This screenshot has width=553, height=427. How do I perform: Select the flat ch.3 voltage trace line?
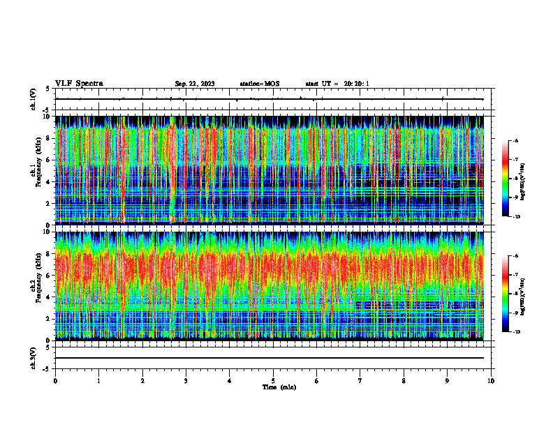270,358
